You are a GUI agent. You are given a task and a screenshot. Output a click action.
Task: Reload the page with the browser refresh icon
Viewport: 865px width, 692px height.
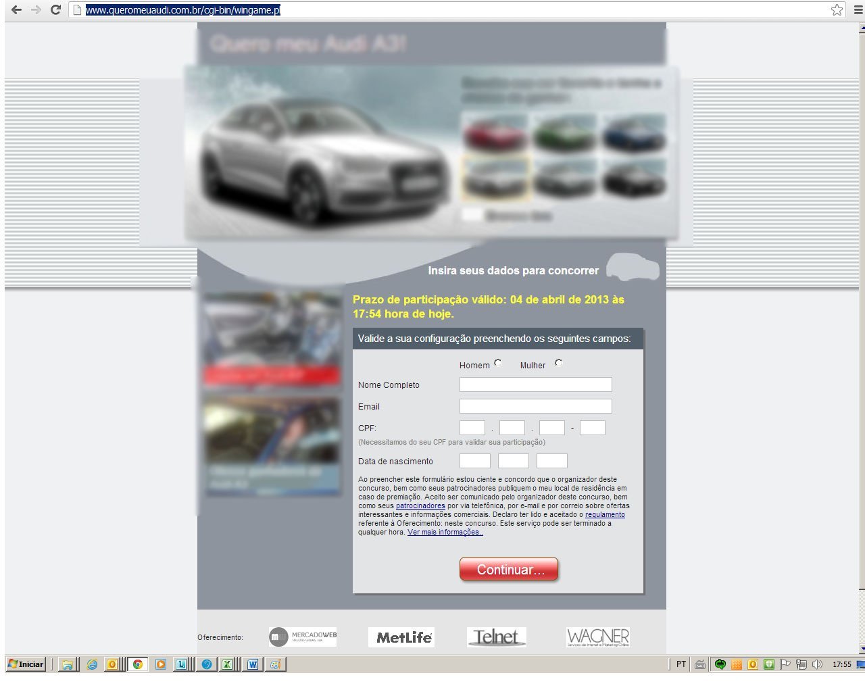(x=55, y=9)
